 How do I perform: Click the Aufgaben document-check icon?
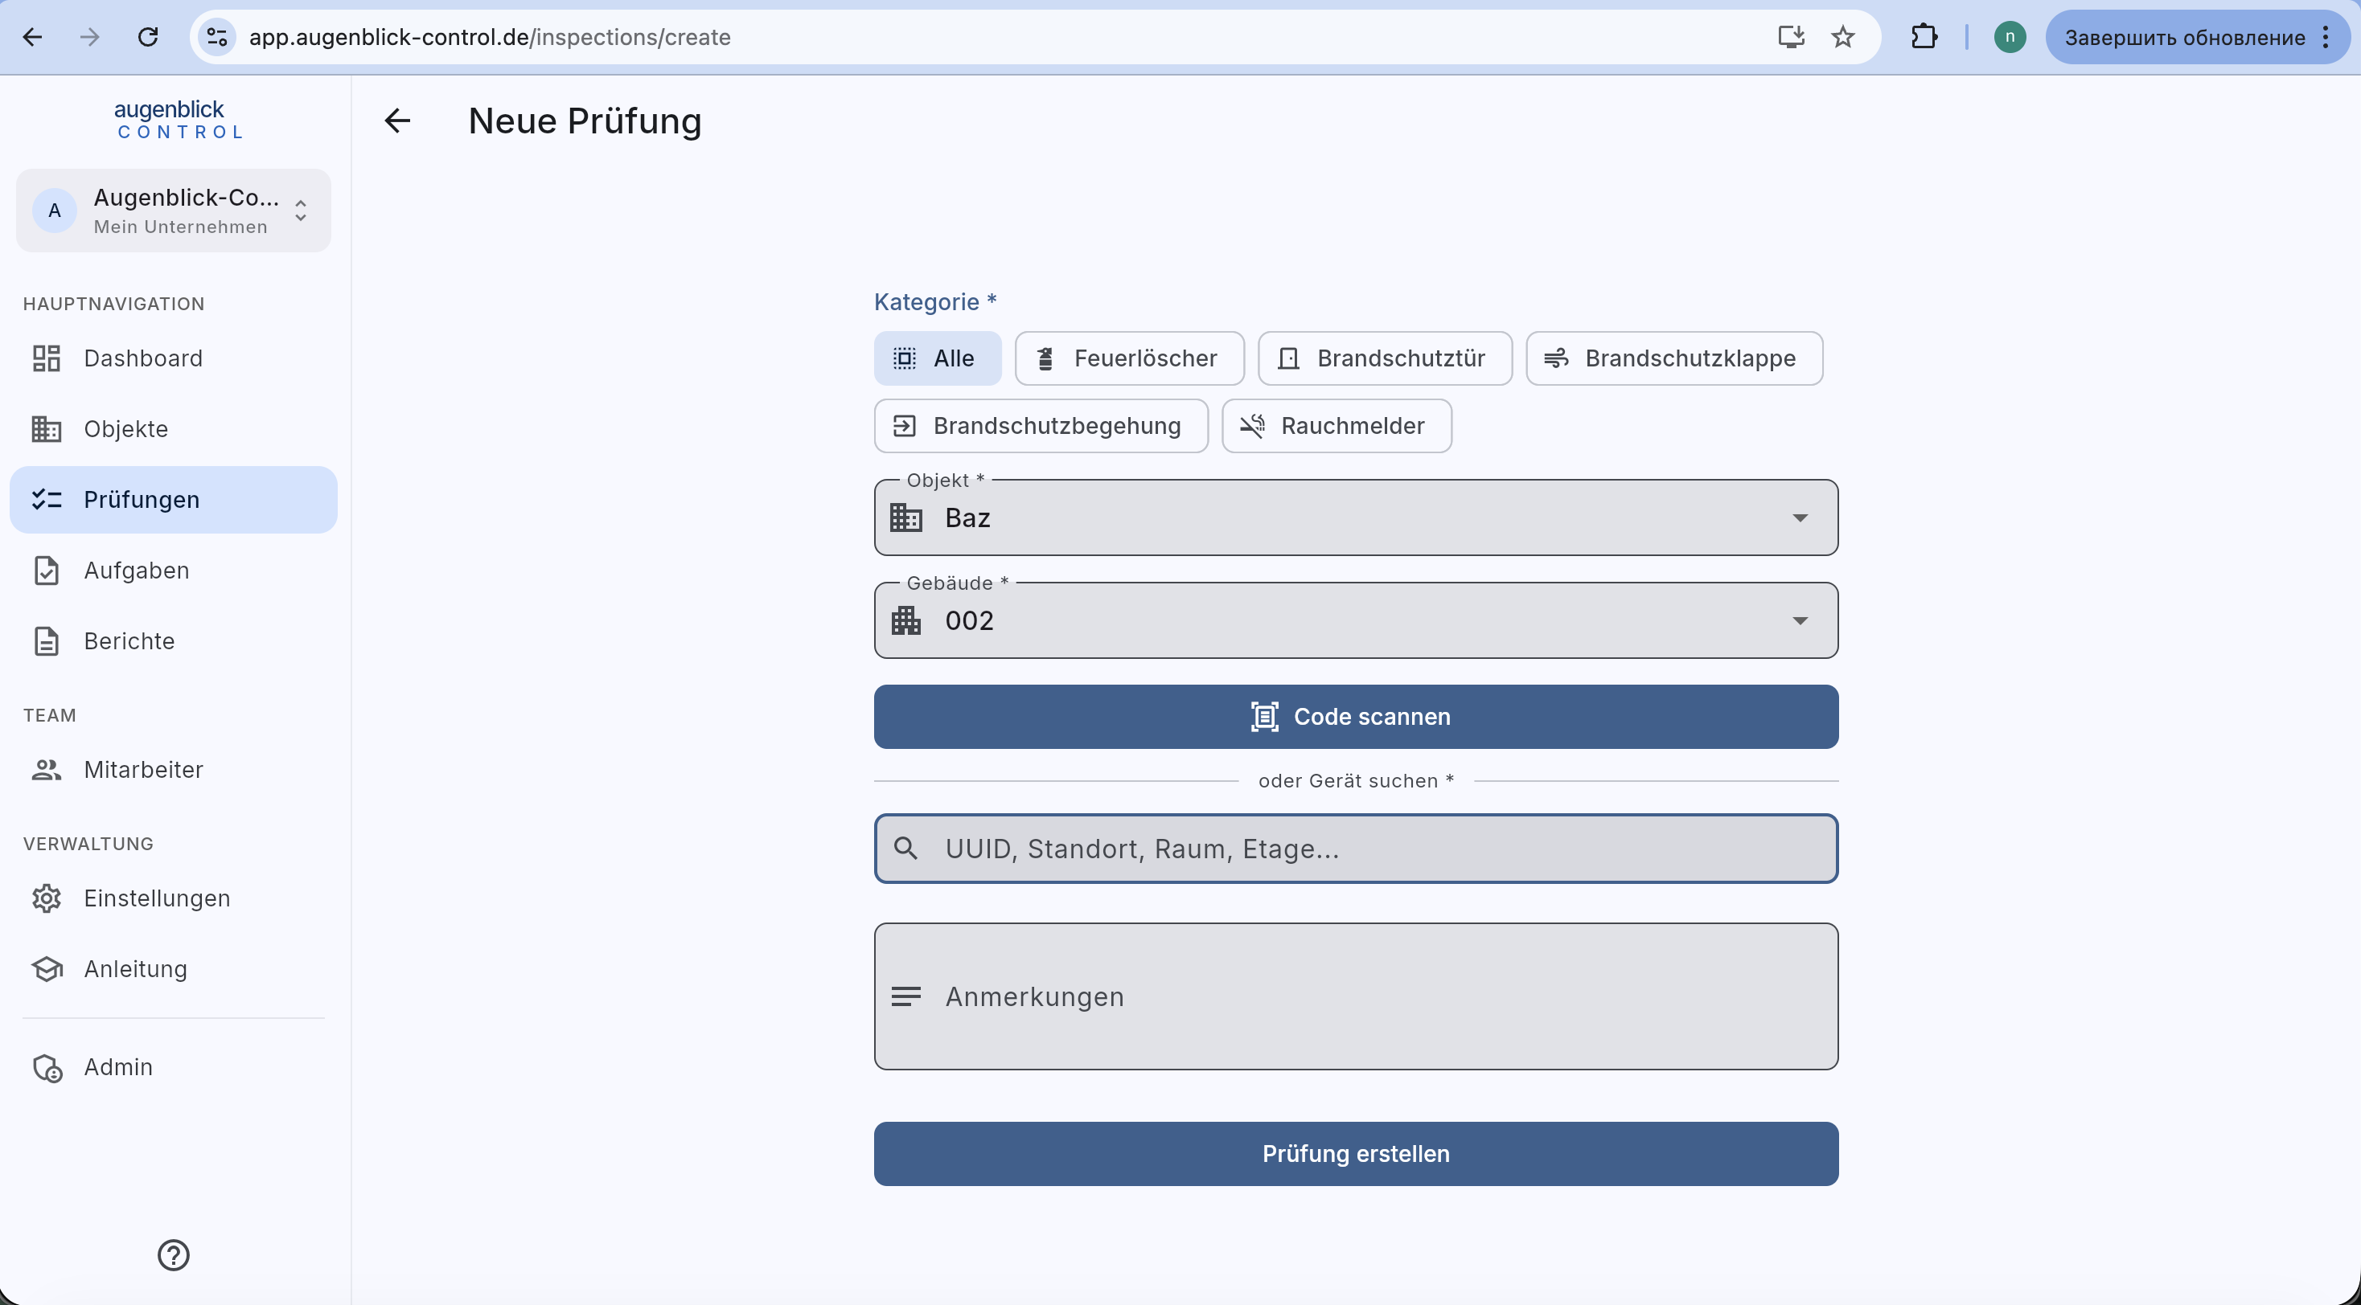pos(47,570)
